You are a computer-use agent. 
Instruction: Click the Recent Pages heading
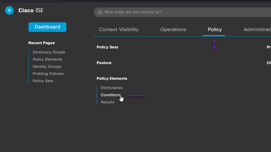coord(42,43)
